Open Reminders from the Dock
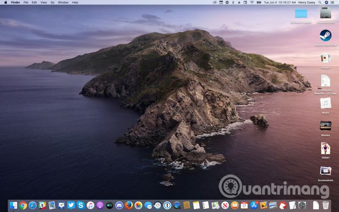The width and height of the screenshot is (339, 212). click(206, 205)
